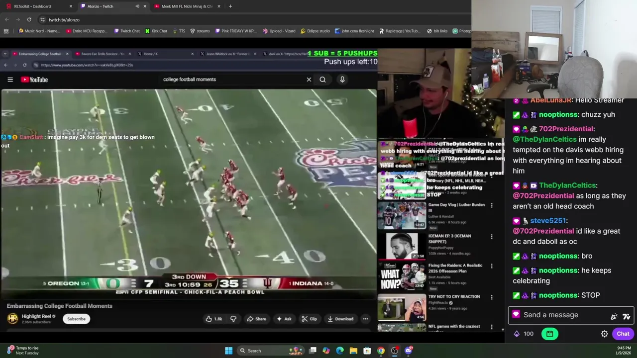Open clock showing 9:45 PM
Image resolution: width=637 pixels, height=358 pixels.
click(624, 351)
